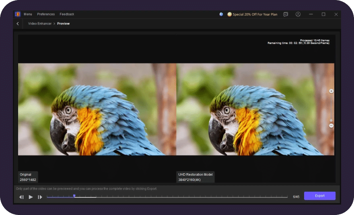The height and width of the screenshot is (215, 354).
Task: Click the playhead marker on the timeline
Action: coord(74,196)
